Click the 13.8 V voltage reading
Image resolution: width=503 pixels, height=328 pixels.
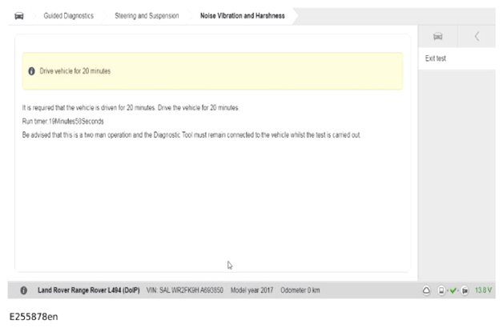483,290
